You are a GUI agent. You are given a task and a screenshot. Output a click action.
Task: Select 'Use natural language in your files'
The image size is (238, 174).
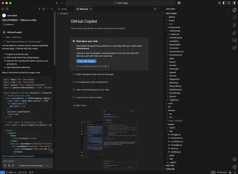coord(93,89)
